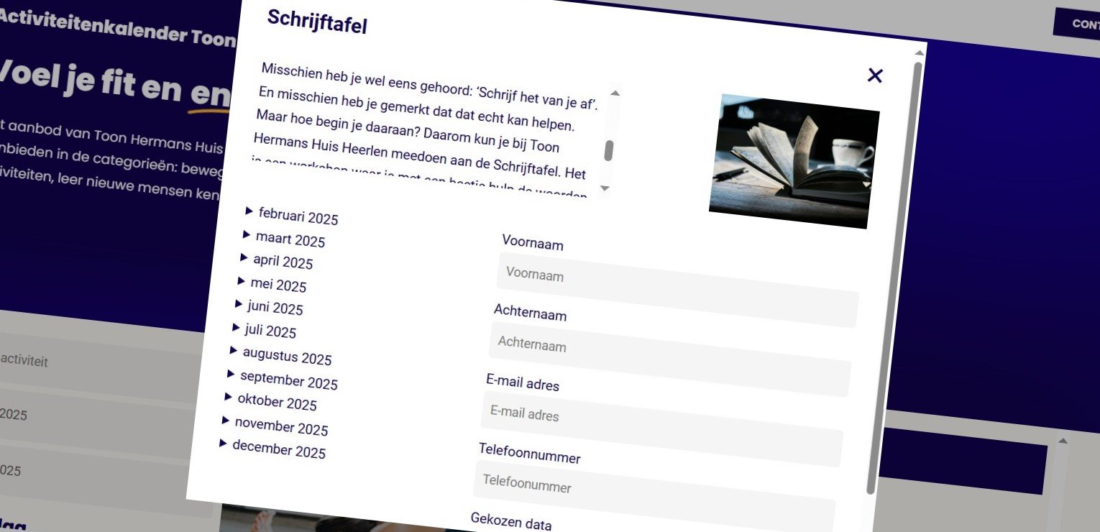Expand the februari 2025 dates
1100x532 pixels.
pyautogui.click(x=292, y=216)
